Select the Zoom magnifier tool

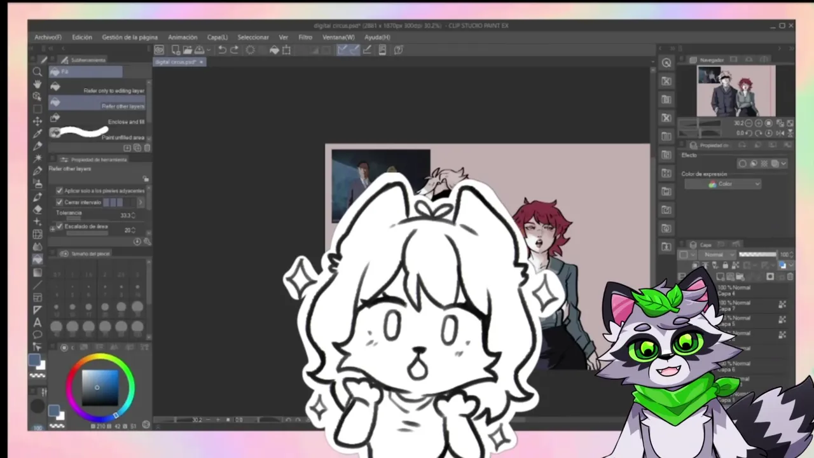click(x=38, y=72)
